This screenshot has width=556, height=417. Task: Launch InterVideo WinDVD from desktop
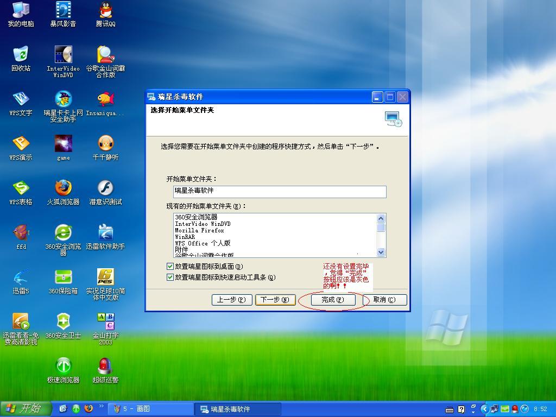(63, 62)
